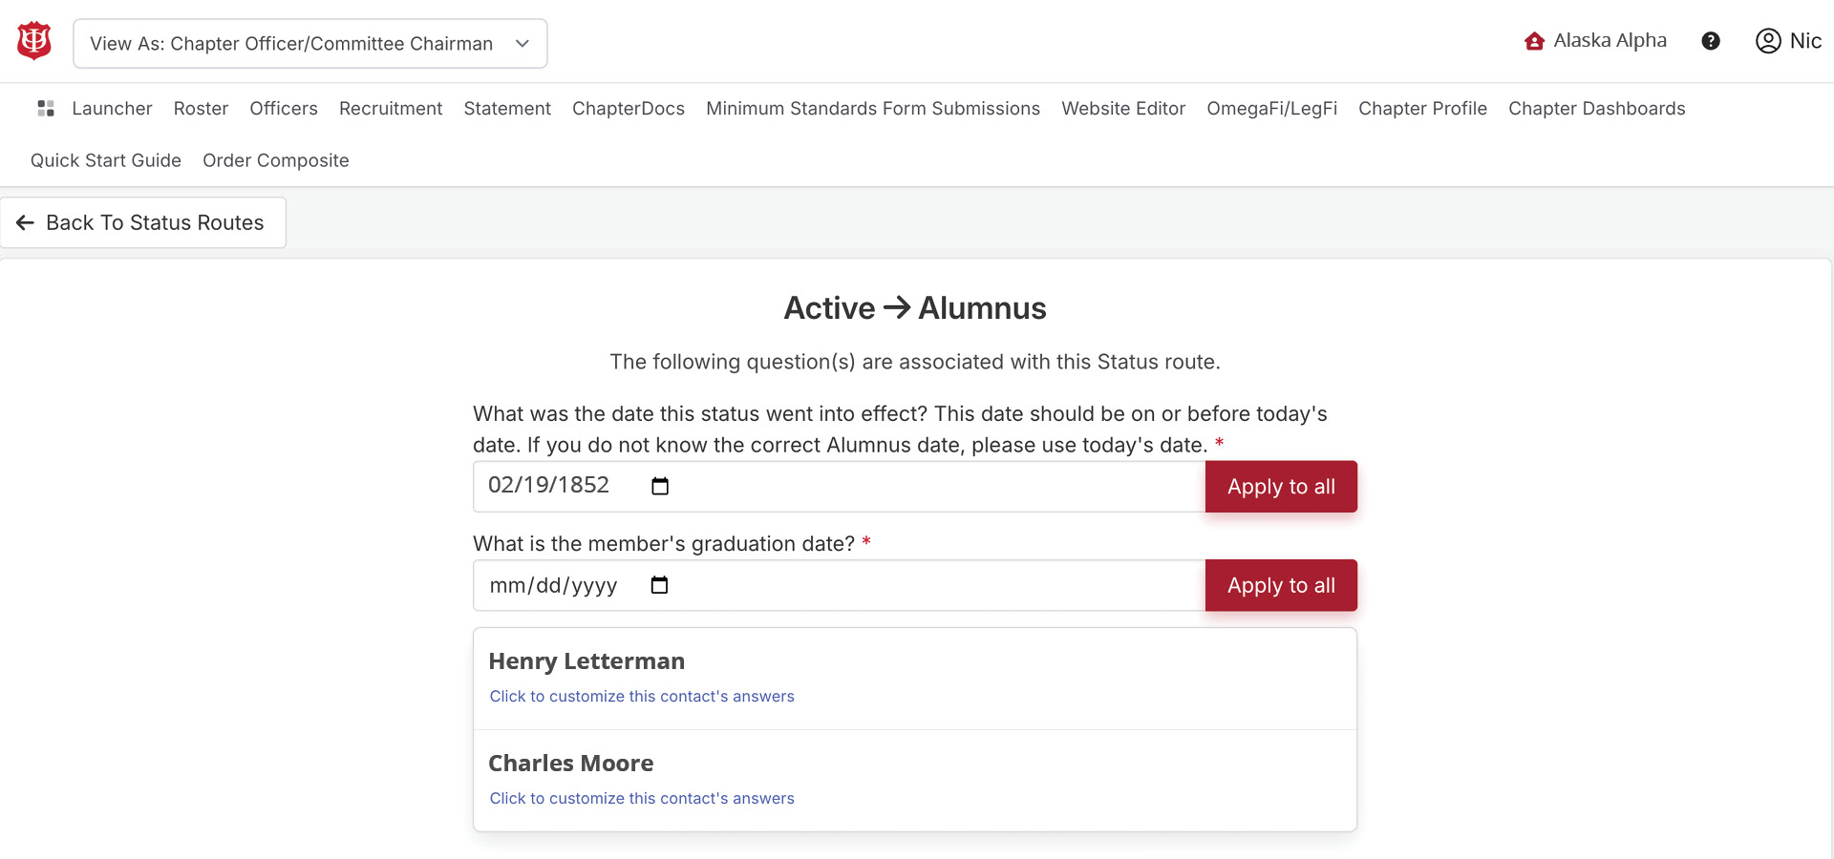This screenshot has height=859, width=1834.
Task: Open the Recruitment section
Action: [391, 109]
